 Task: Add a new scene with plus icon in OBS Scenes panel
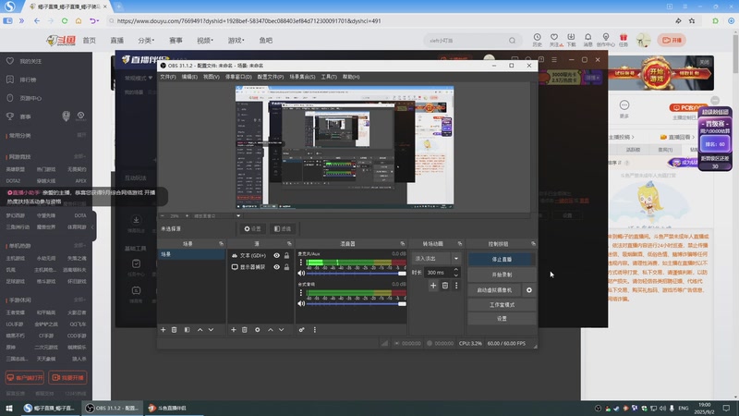click(x=164, y=330)
